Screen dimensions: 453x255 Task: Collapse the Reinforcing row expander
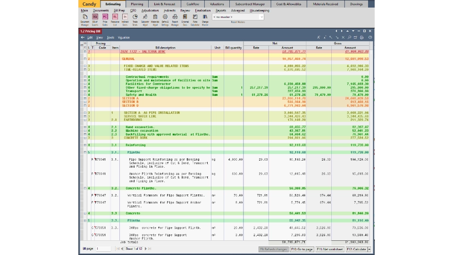(85, 145)
